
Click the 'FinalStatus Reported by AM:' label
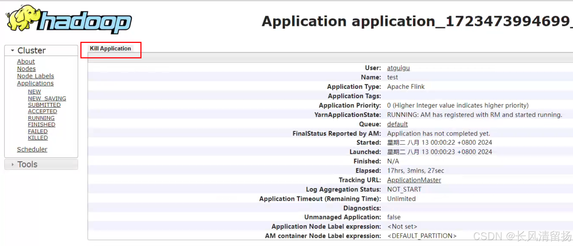pyautogui.click(x=337, y=134)
